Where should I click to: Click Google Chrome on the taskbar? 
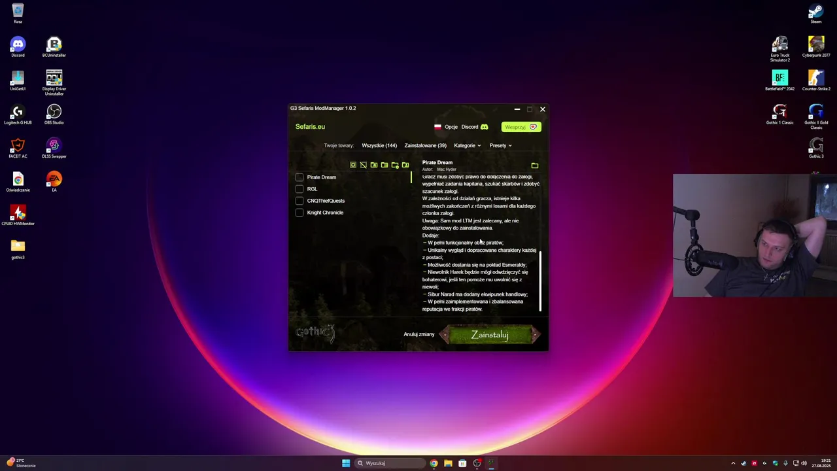click(x=434, y=463)
